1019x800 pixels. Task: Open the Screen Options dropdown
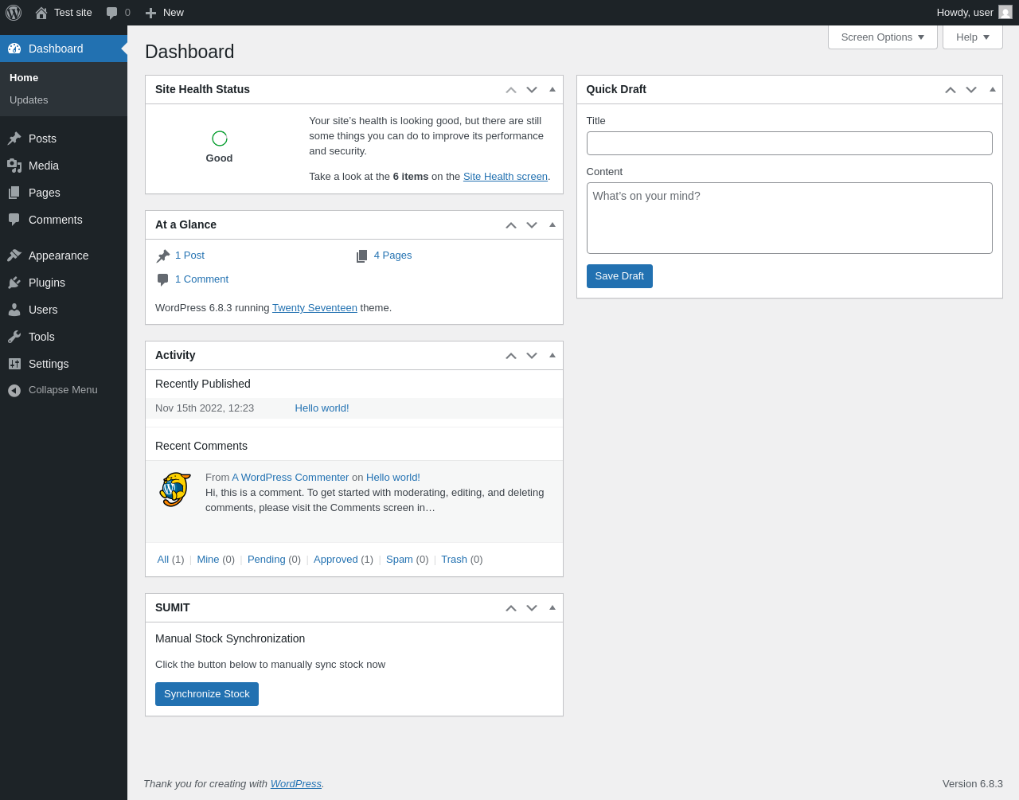click(x=882, y=37)
